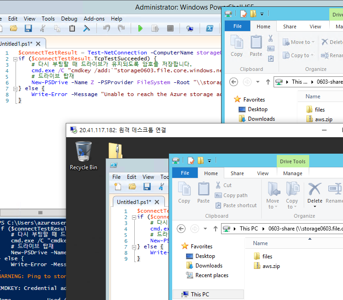Collapse line 7 else block in remote ISE
Screen dimensions: 343x300
[x=134, y=247]
